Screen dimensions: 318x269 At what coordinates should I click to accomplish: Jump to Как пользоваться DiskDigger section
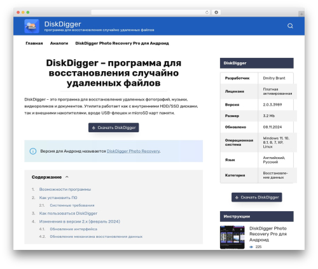68,214
